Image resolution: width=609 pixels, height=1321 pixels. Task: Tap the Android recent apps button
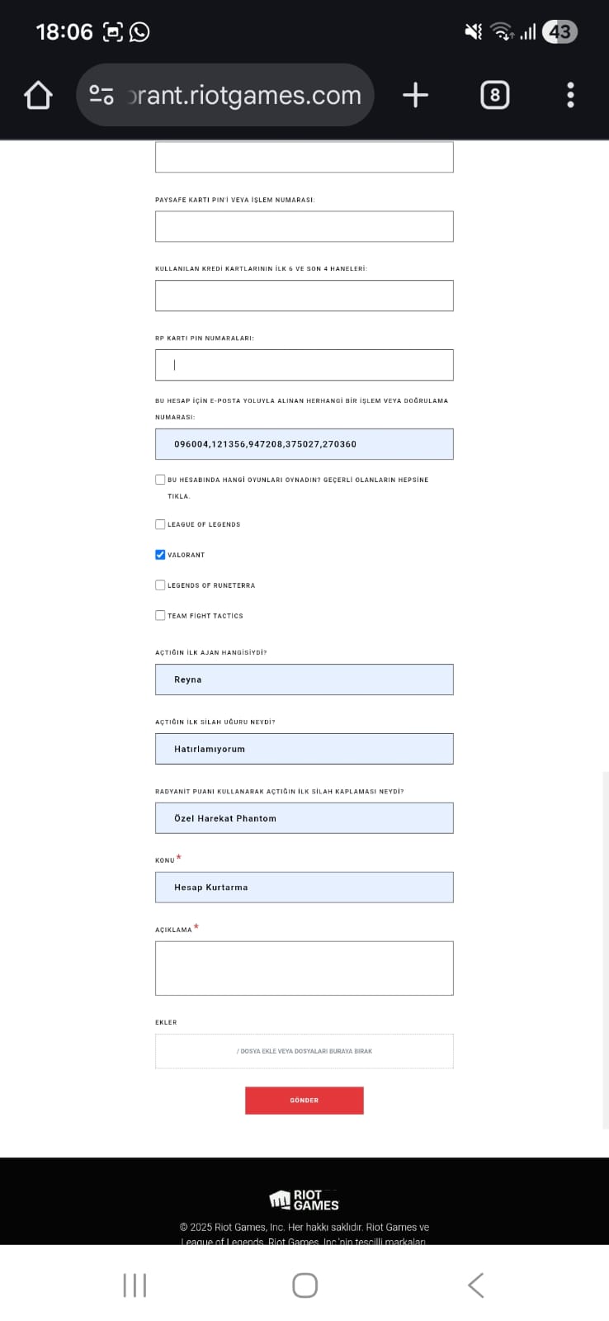click(x=135, y=1285)
